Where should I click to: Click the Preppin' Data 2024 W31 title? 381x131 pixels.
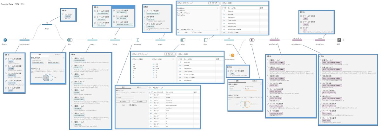point(12,5)
